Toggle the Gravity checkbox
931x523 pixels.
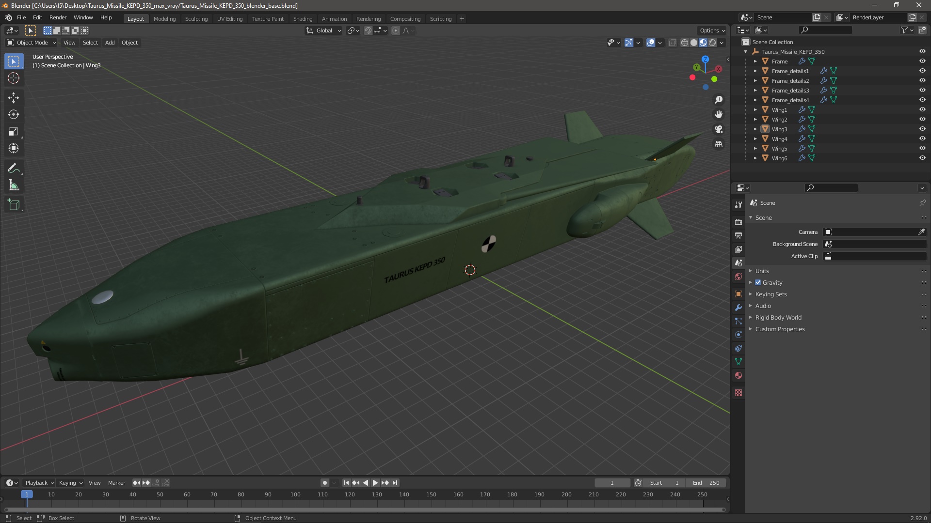[x=758, y=283]
